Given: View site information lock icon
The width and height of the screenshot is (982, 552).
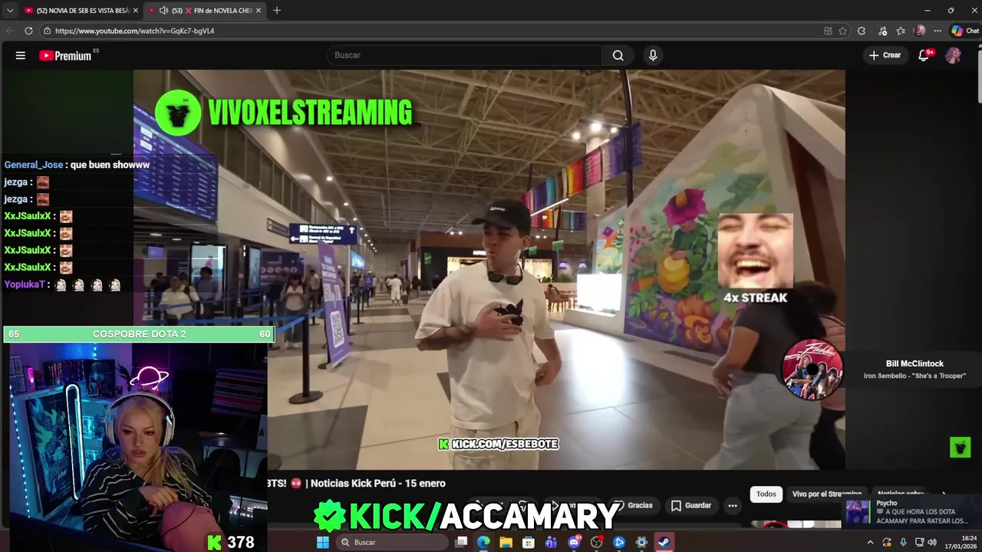Looking at the screenshot, I should pyautogui.click(x=47, y=31).
